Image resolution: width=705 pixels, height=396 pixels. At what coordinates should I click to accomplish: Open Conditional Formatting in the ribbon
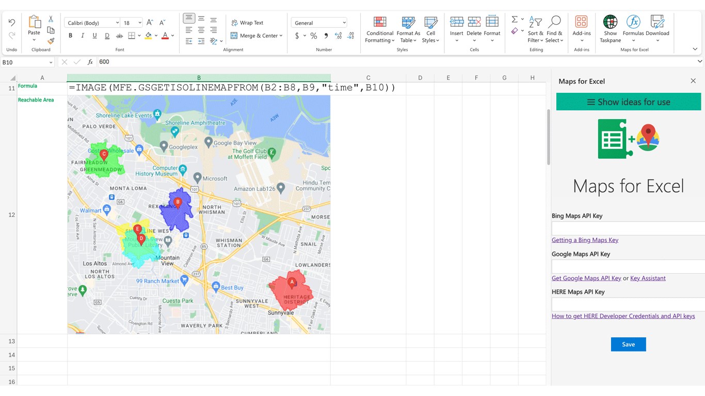[380, 22]
